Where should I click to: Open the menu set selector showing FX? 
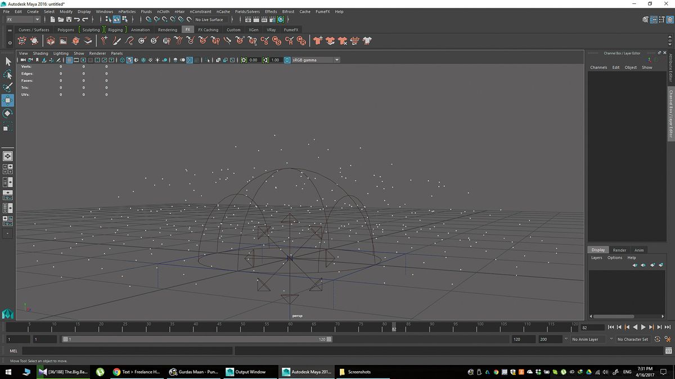click(21, 19)
